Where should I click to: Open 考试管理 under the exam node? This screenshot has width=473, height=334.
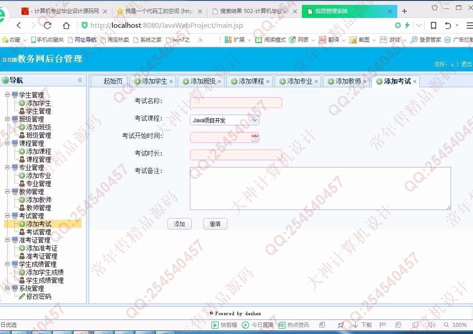[39, 232]
